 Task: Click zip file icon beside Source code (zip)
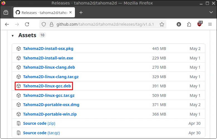[x=19, y=123]
